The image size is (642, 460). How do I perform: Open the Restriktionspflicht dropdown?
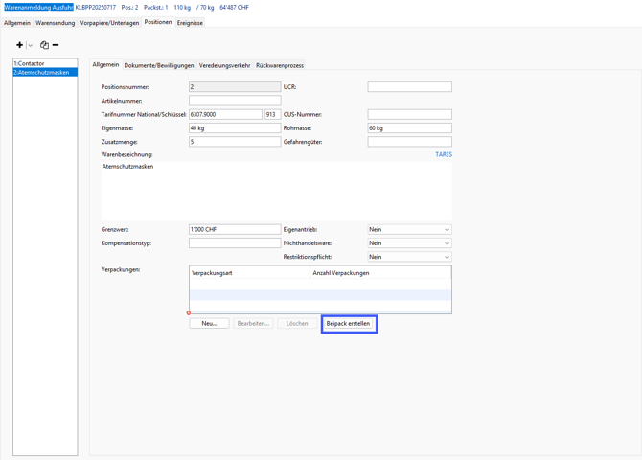(409, 257)
